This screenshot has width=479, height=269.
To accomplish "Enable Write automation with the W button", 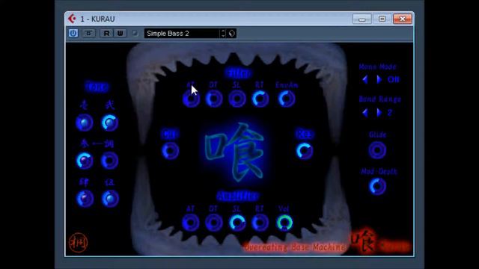I will click(120, 33).
